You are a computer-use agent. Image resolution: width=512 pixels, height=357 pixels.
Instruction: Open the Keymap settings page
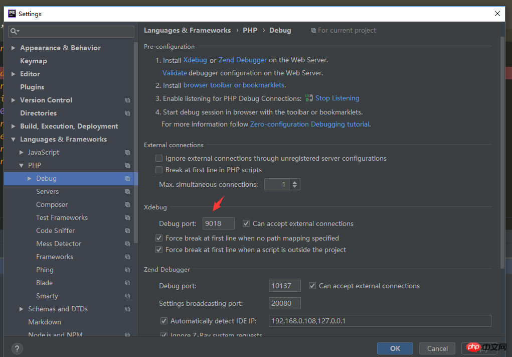click(x=34, y=61)
